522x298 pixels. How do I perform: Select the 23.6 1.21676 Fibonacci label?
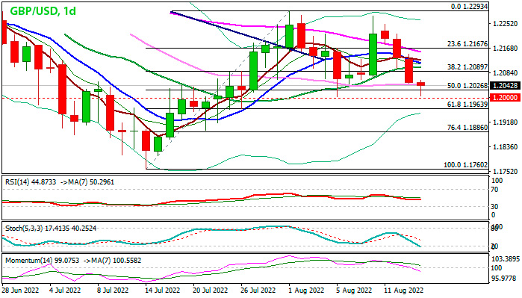point(467,44)
